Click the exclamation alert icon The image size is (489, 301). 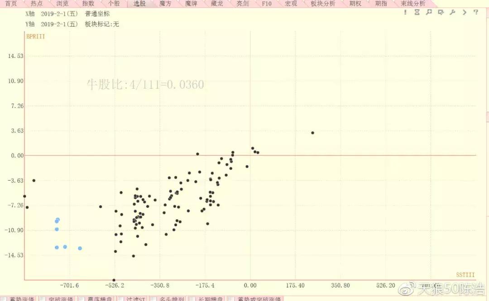[x=405, y=12]
